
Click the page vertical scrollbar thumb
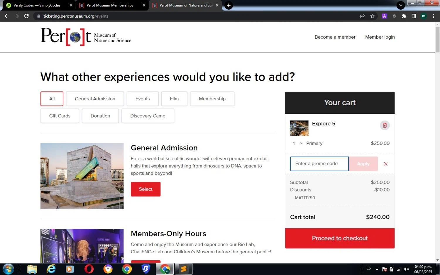coord(437,40)
